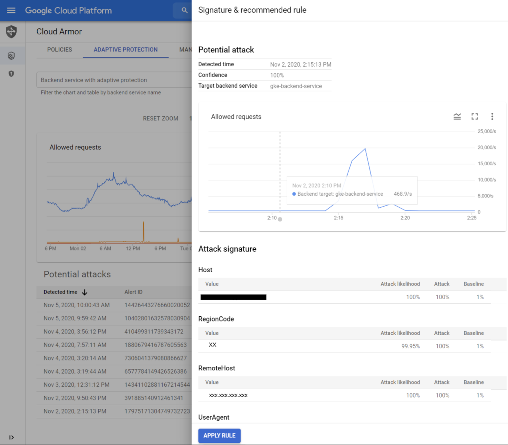Select the 2:10 timeline marker dot below the chart
Viewport: 508px width, 445px height.
(280, 219)
